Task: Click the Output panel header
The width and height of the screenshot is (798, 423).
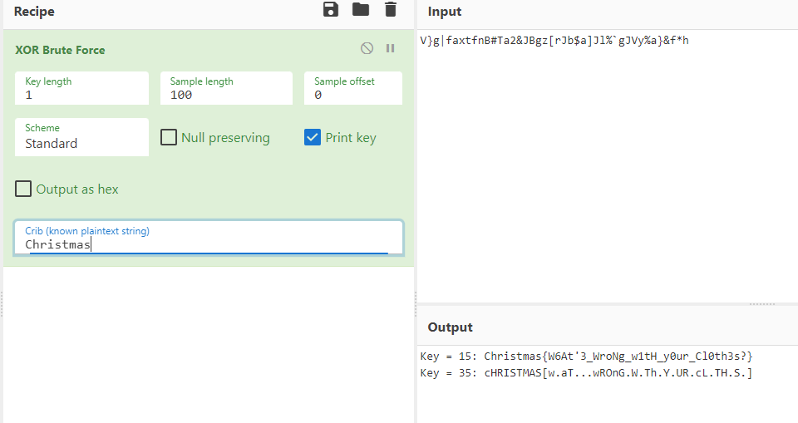Action: tap(450, 327)
